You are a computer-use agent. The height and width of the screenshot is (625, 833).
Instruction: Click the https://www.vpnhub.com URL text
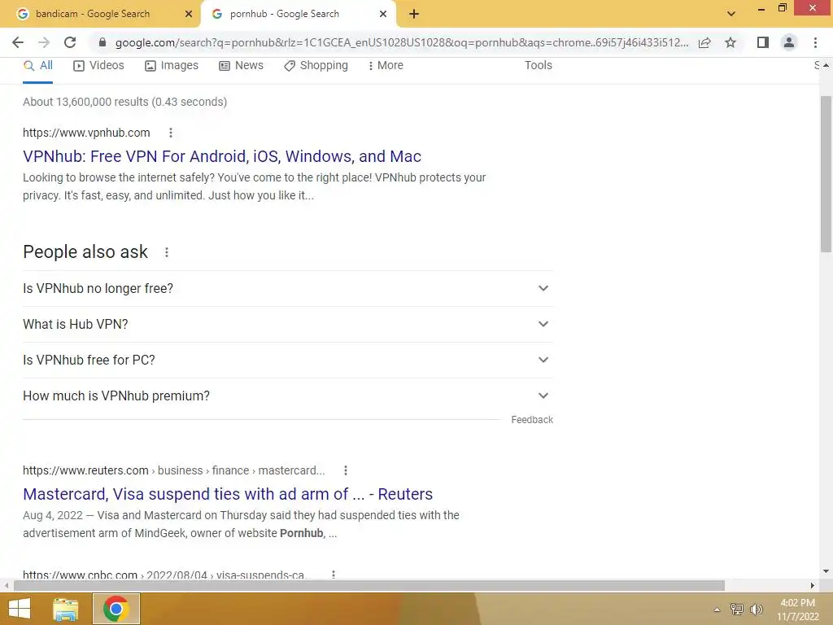86,133
